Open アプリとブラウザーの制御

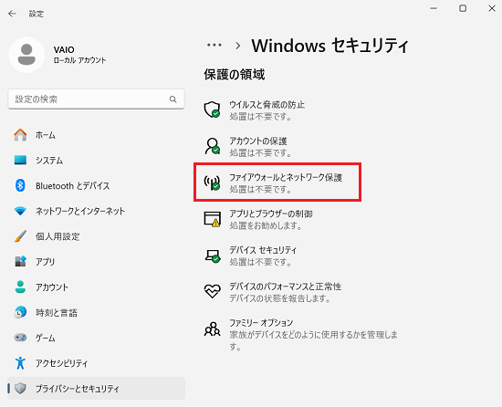pos(271,214)
